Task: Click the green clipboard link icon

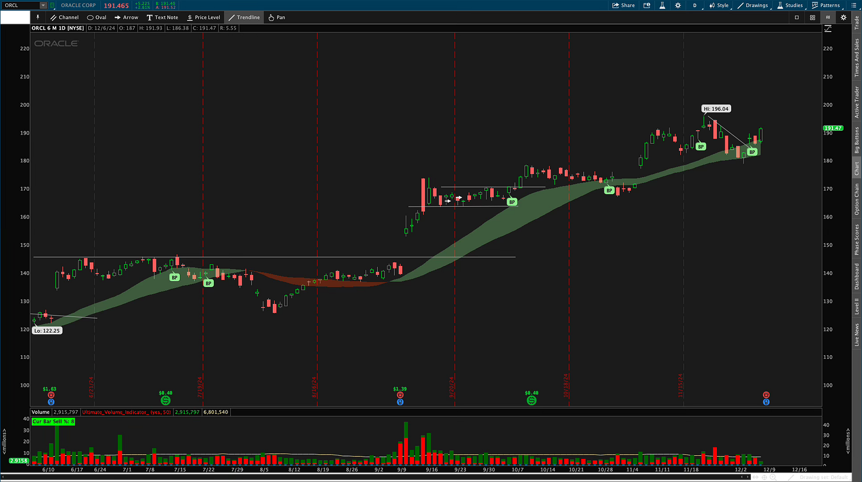Action: click(52, 5)
